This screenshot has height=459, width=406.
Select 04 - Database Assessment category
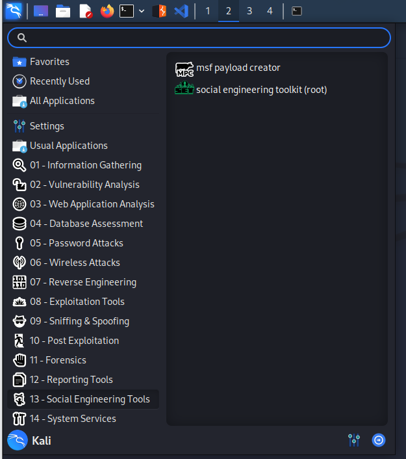[x=83, y=224]
